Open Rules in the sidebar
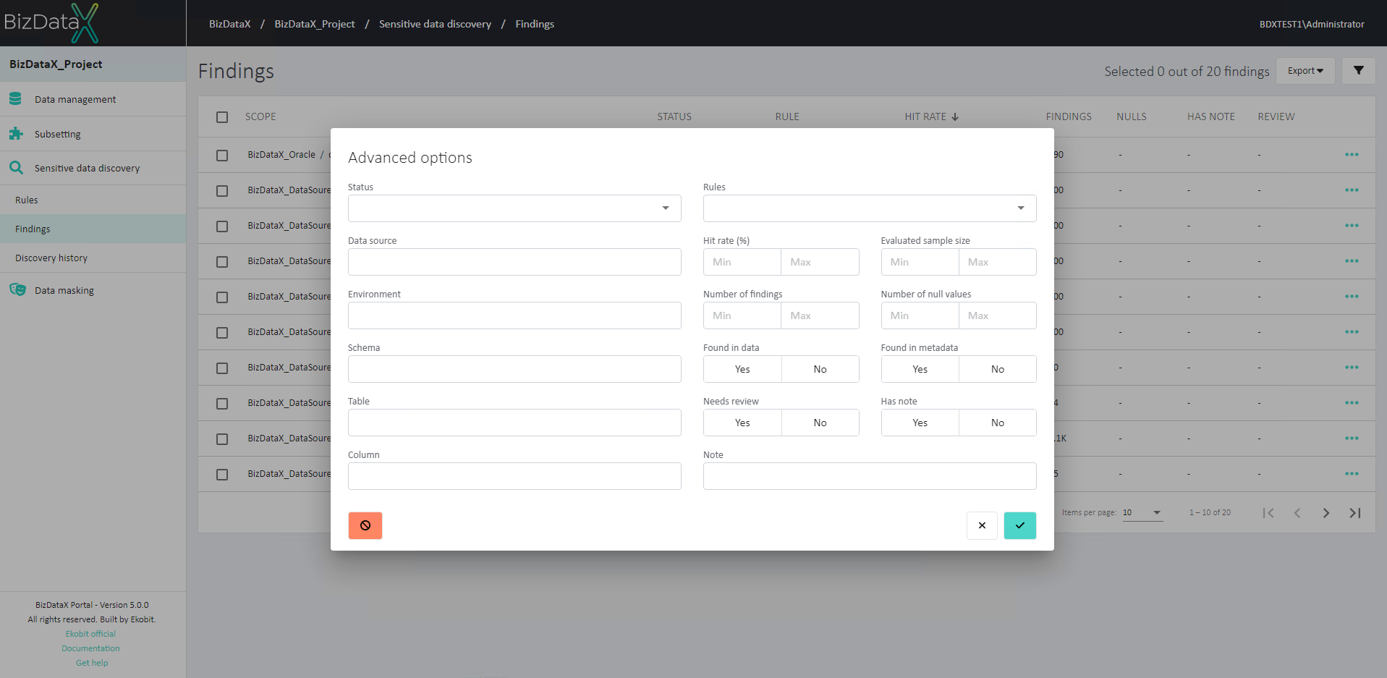The width and height of the screenshot is (1387, 678). 93,200
